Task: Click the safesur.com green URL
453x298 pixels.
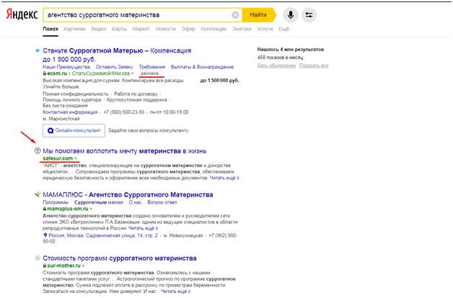Action: click(58, 158)
